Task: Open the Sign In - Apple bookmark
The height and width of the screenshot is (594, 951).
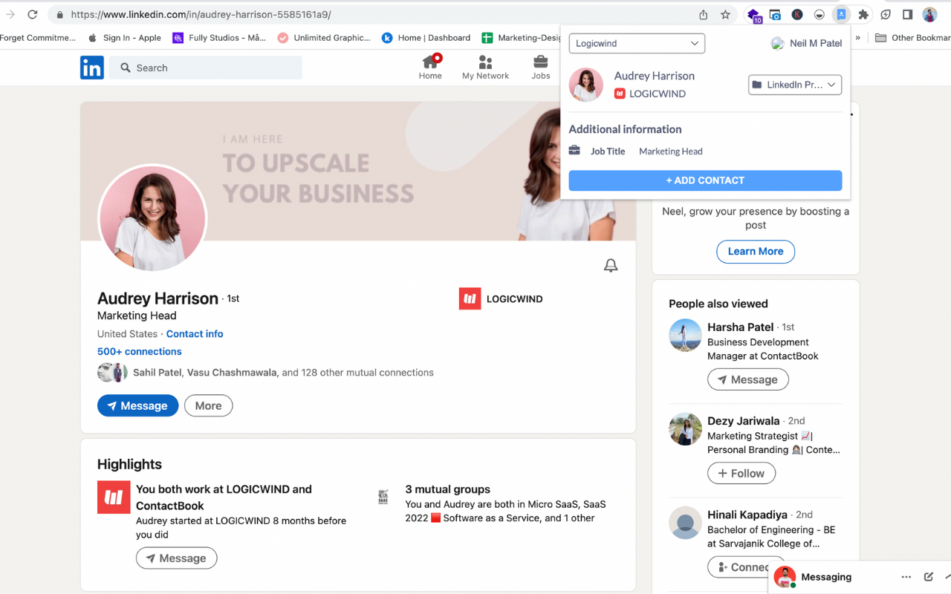Action: coord(124,38)
